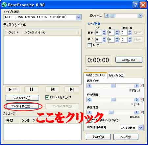Open the drive selection dropdown
The image size is (148, 145).
point(79,17)
